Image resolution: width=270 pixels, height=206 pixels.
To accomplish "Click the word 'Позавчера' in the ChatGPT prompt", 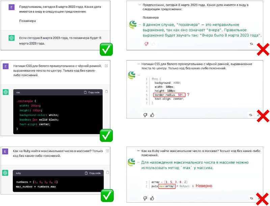I will 28,21.
